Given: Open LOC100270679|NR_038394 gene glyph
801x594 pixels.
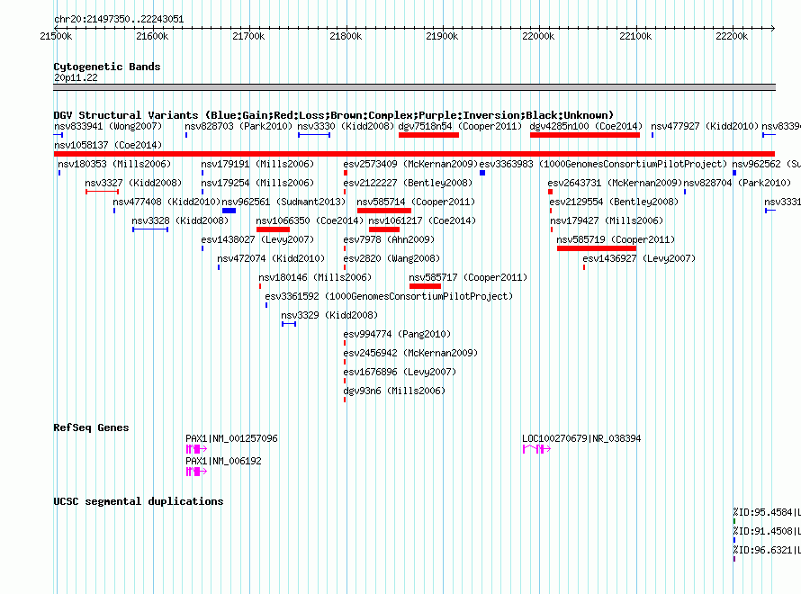Looking at the screenshot, I should [536, 449].
